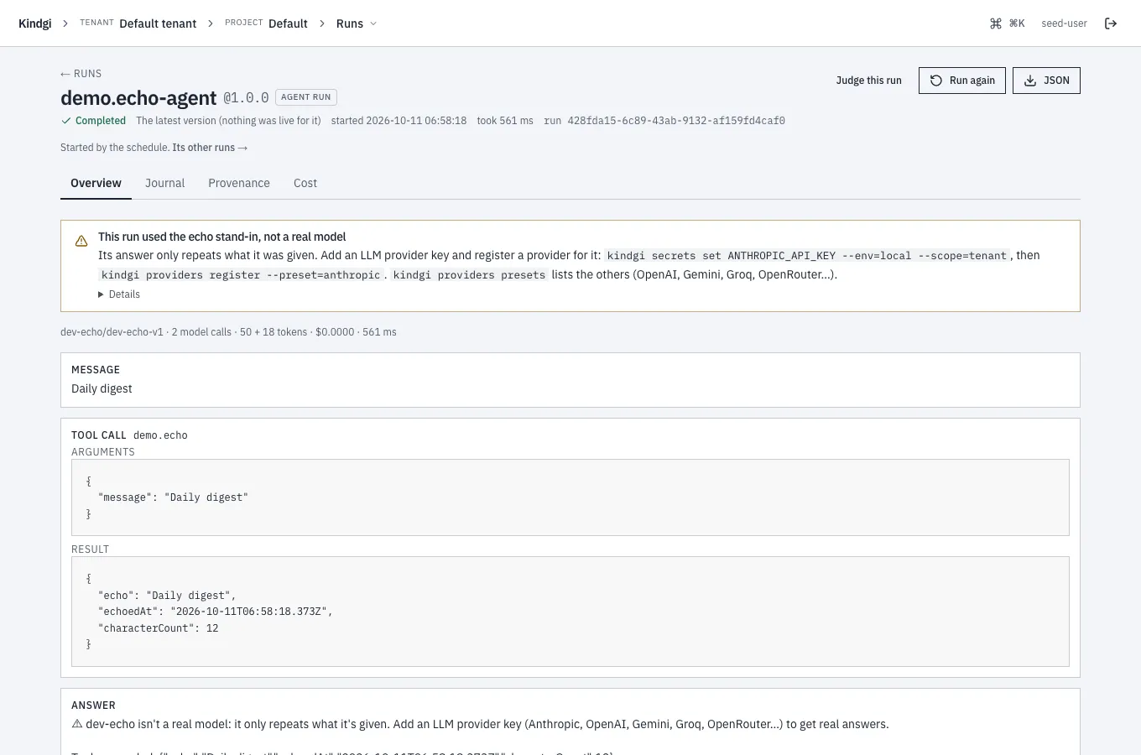The width and height of the screenshot is (1141, 755).
Task: Click the 'kindgi secrets set ANTHROPIC_API_KEY' command
Action: pos(807,256)
